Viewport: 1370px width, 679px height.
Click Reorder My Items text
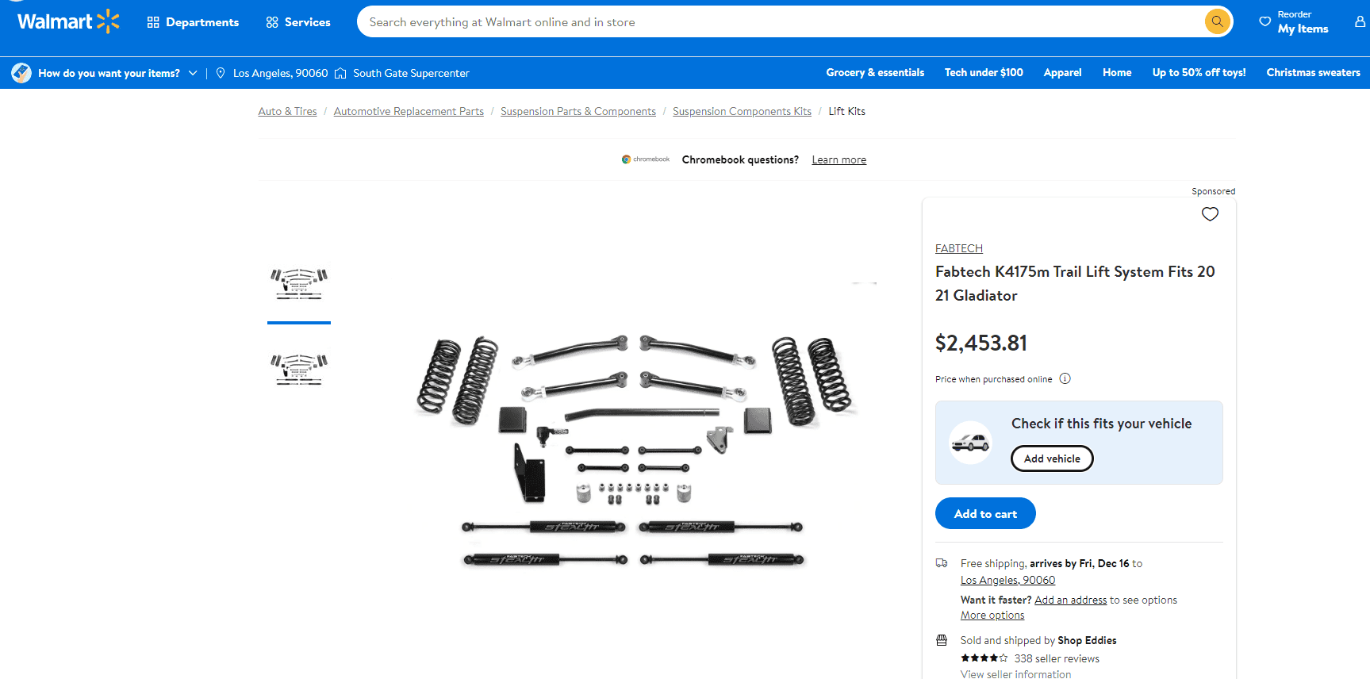coord(1303,22)
